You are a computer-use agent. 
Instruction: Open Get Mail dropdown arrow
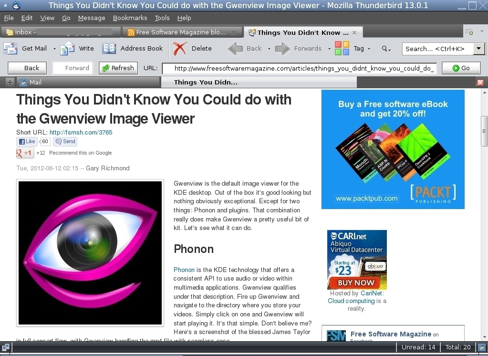click(54, 49)
